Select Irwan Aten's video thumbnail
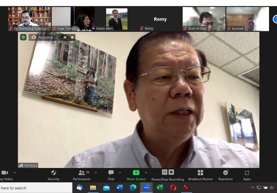The width and height of the screenshot is (277, 193). tap(117, 19)
